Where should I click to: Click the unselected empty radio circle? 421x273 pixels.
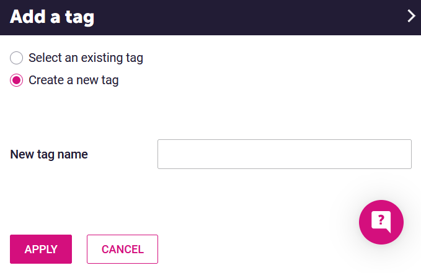pyautogui.click(x=17, y=58)
